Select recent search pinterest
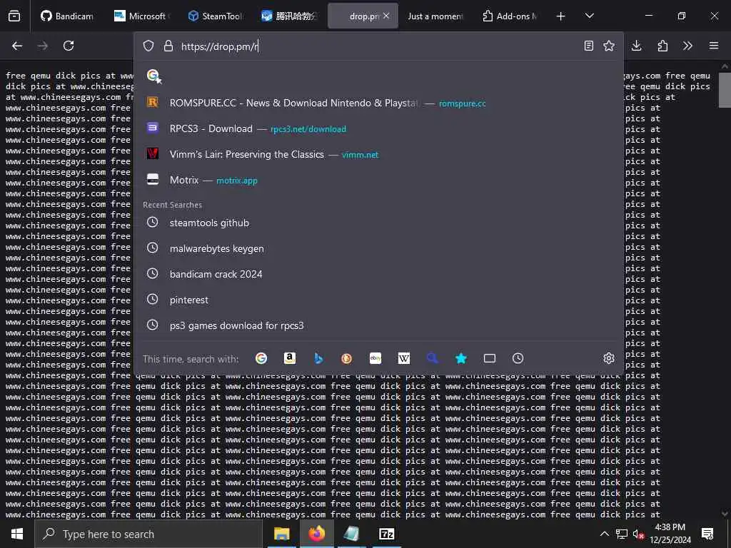The width and height of the screenshot is (731, 548). coord(378,299)
